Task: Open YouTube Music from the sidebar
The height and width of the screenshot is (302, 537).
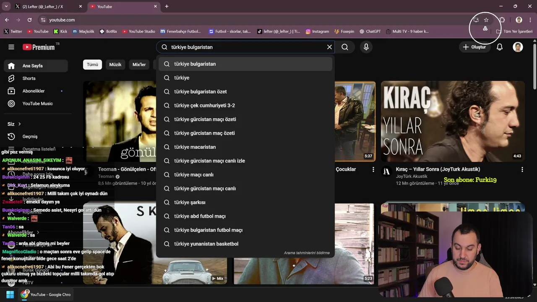Action: click(36, 104)
